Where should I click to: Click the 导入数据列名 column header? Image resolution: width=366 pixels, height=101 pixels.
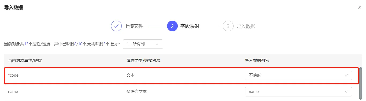257,61
